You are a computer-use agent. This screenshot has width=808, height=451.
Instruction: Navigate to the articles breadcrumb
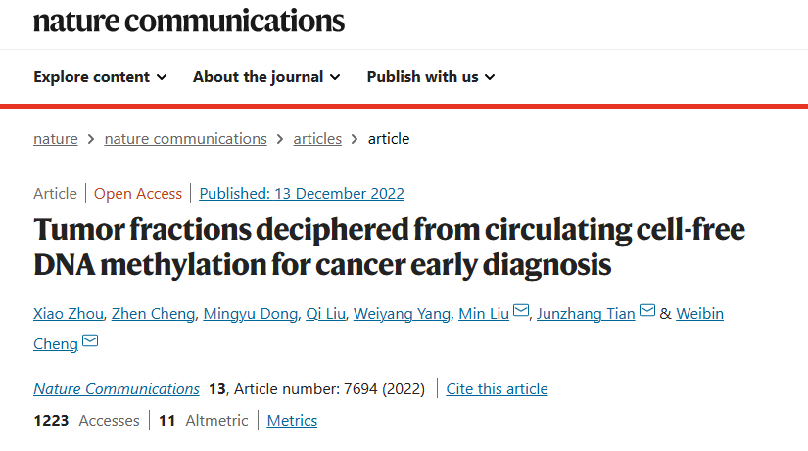[x=317, y=139]
